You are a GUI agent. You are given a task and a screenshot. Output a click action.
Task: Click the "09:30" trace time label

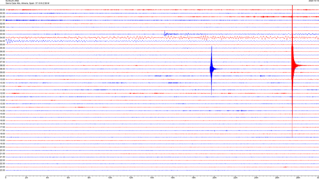click(3, 76)
